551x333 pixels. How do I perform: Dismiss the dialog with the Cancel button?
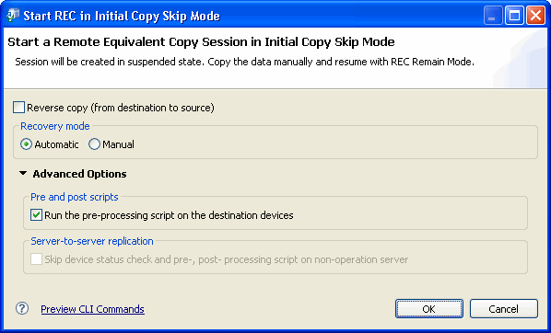[504, 309]
